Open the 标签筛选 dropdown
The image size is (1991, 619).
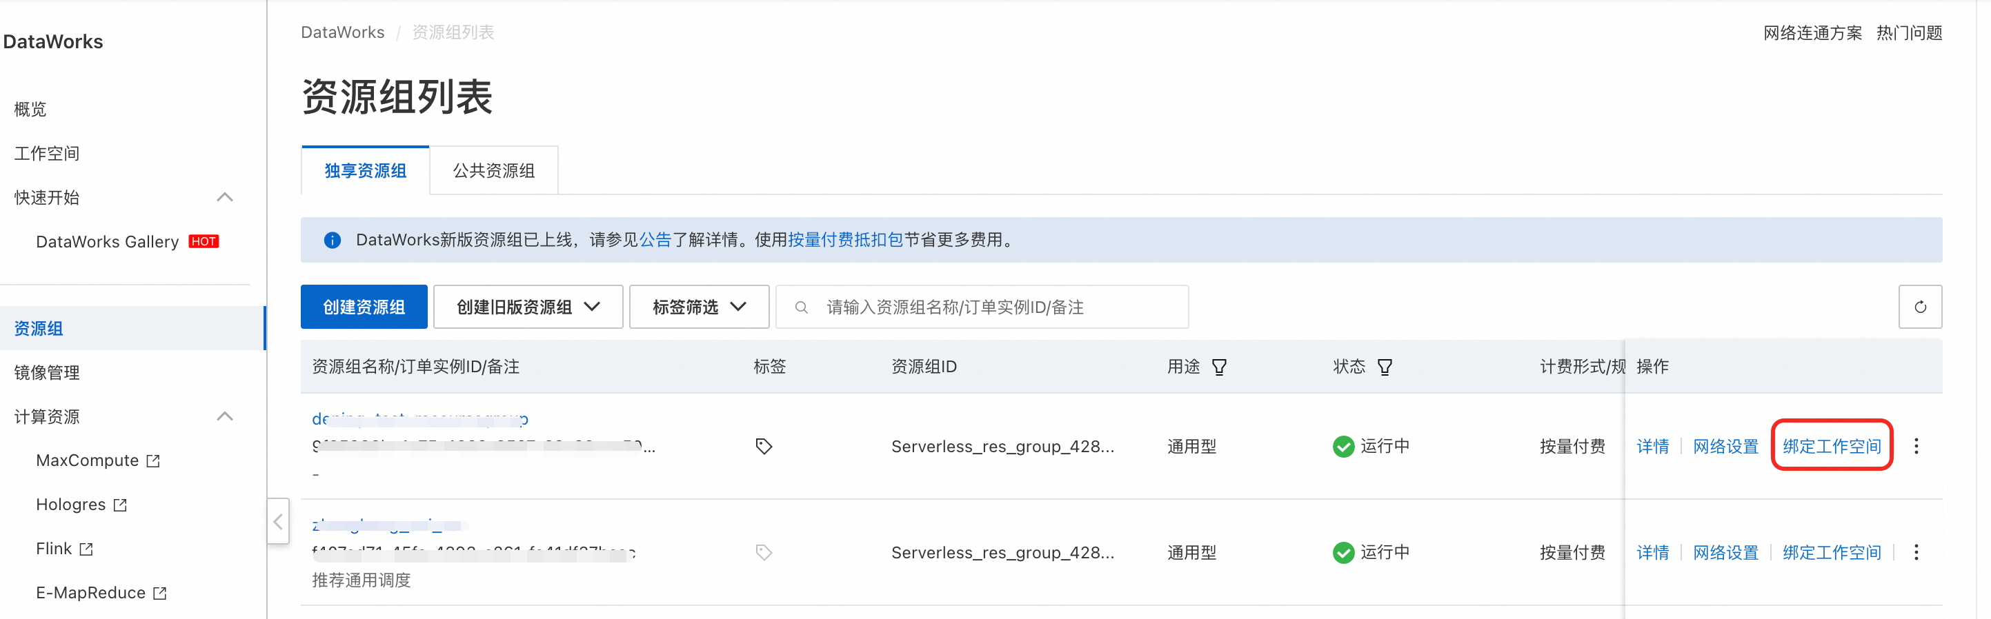coord(699,307)
